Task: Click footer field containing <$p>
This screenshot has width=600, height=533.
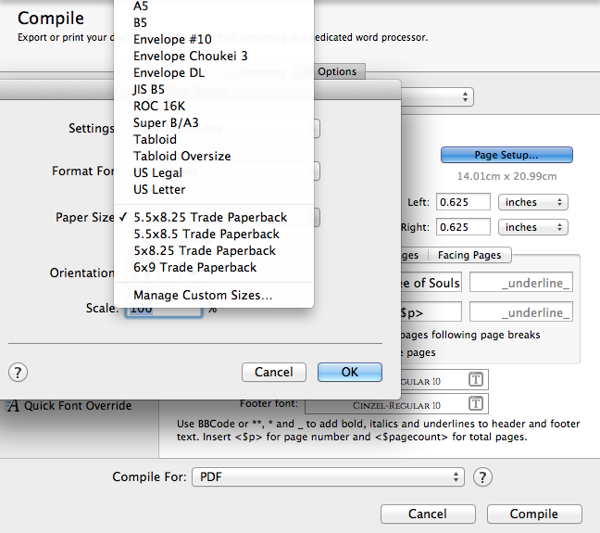Action: 431,312
